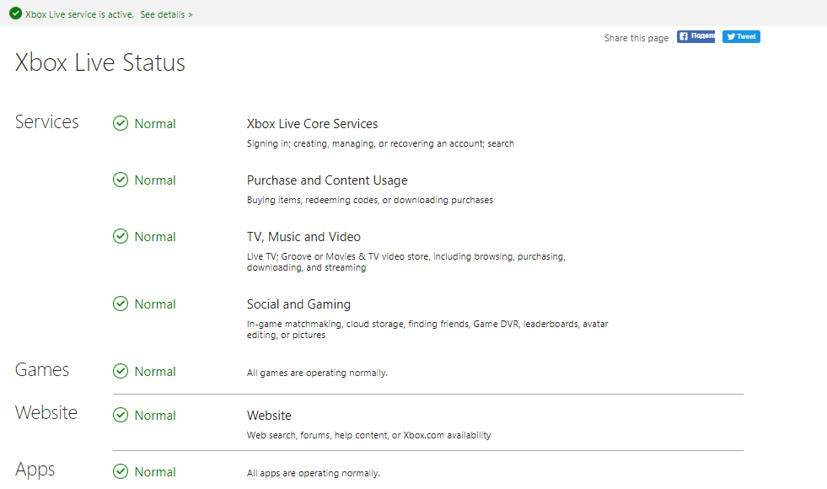
Task: Click the Normal status for Purchase and Content Usage
Action: point(155,180)
